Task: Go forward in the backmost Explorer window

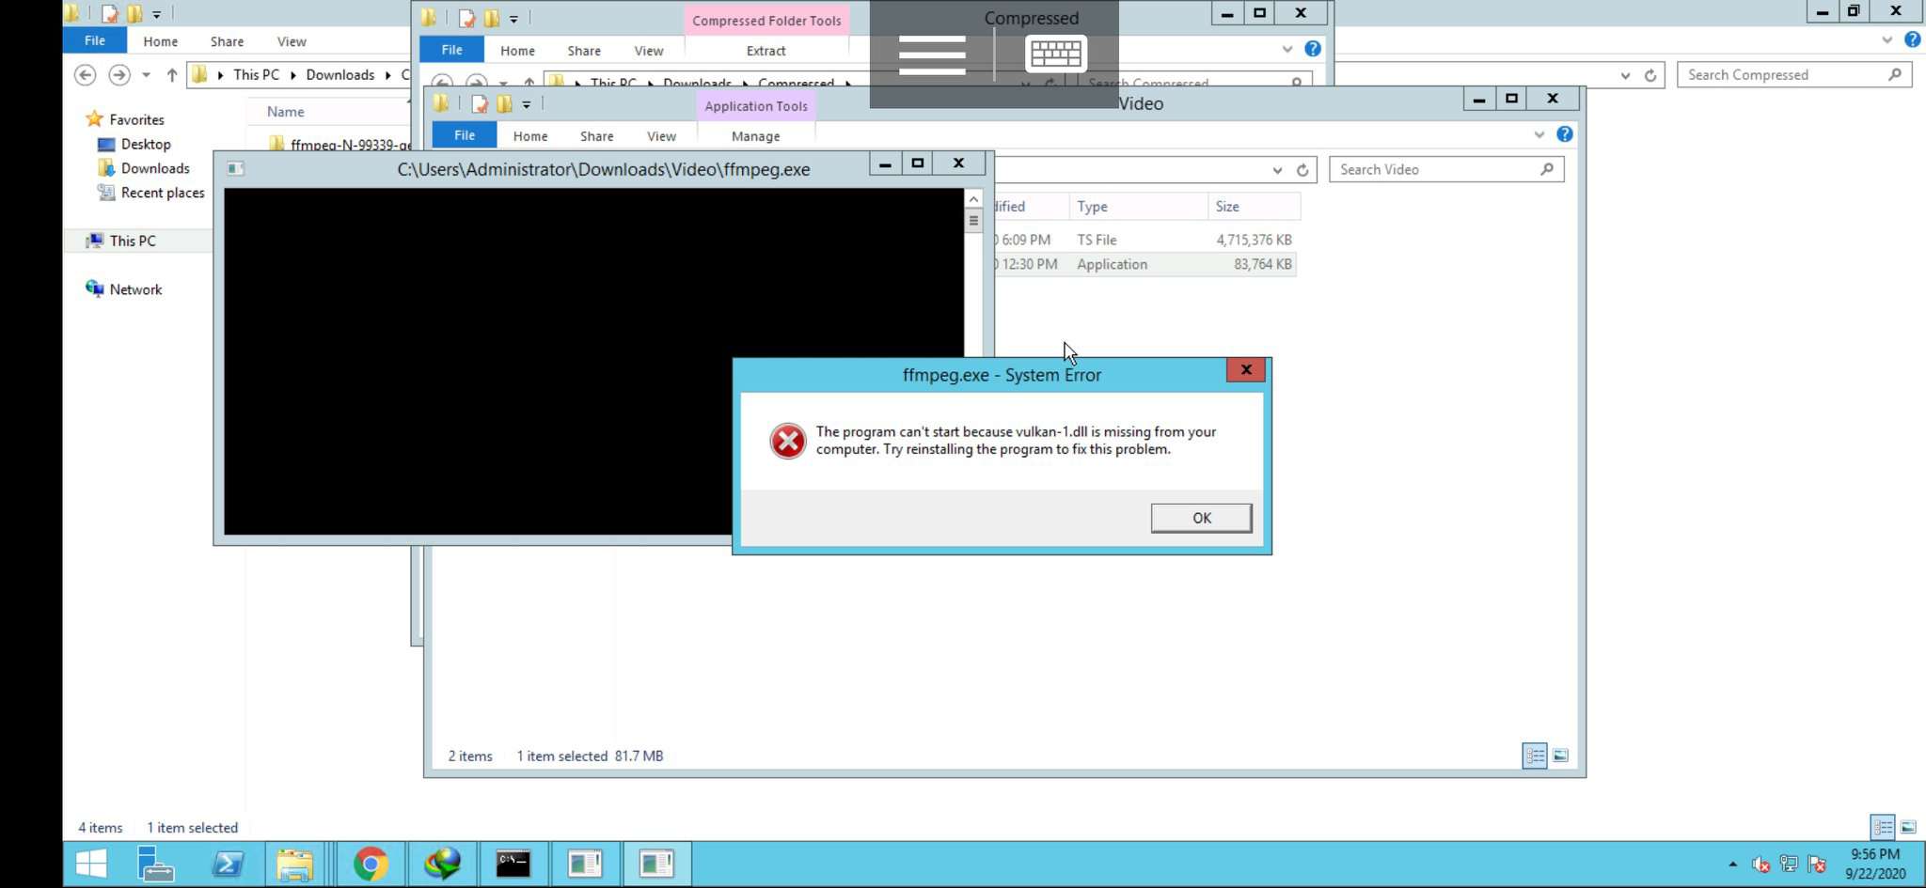Action: tap(119, 75)
